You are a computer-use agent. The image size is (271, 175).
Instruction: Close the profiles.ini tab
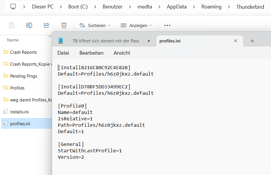pyautogui.click(x=236, y=41)
